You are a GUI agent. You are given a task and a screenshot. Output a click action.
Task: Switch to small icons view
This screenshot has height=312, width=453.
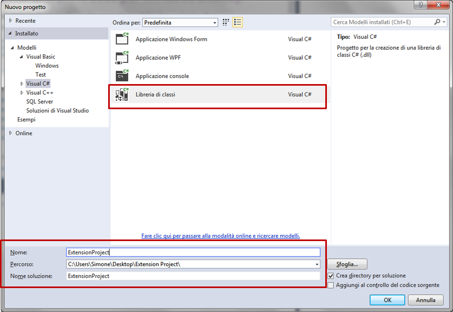(x=226, y=22)
